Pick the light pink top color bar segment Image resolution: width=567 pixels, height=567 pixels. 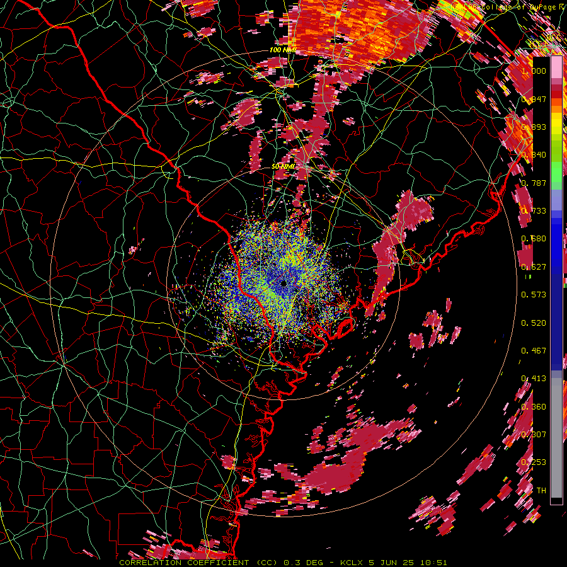click(556, 67)
